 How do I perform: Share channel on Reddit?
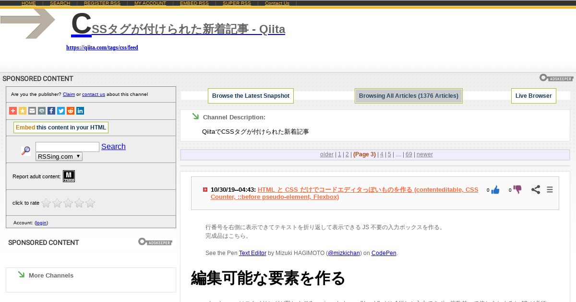[71, 111]
